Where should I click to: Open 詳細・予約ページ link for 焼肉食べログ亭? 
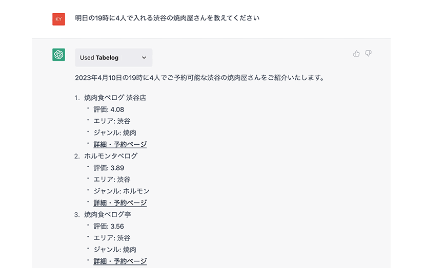click(120, 261)
